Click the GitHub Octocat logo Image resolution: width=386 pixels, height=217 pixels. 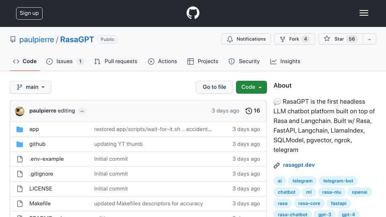coord(193,13)
